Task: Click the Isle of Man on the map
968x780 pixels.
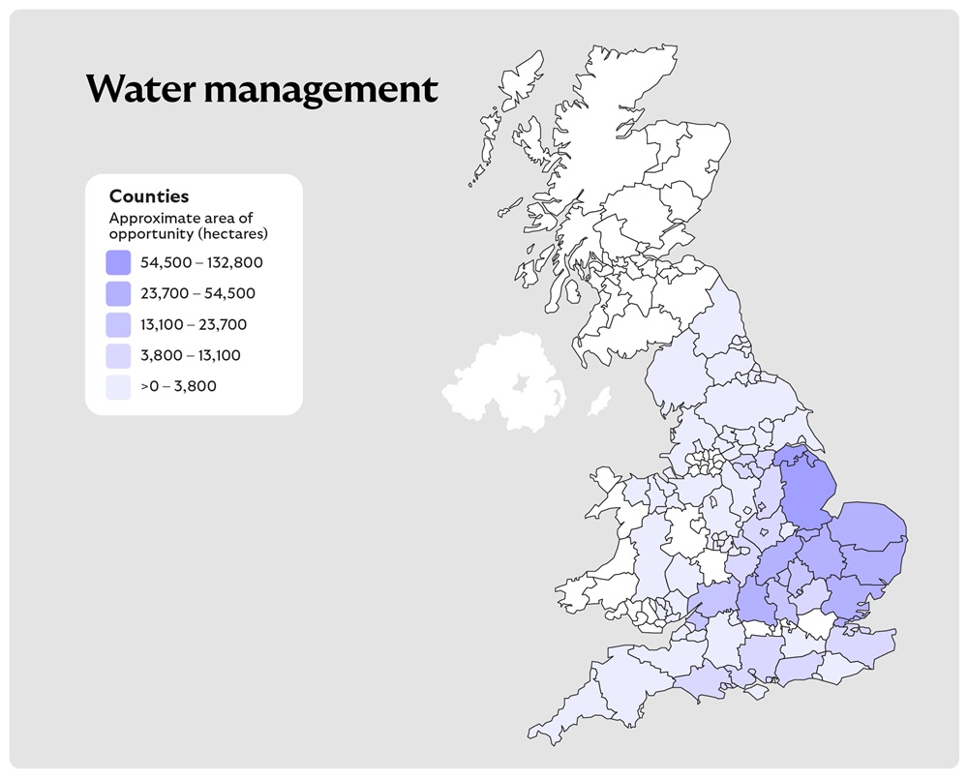Action: pos(600,401)
